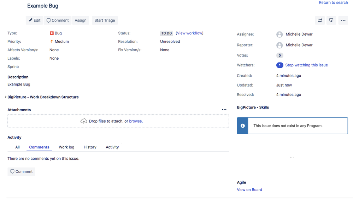Screen dimensions: 353x200
Task: Click the drop files attachment zone
Action: click(118, 121)
